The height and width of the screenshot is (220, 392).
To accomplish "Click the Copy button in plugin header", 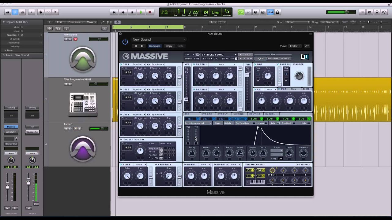I will pos(169,46).
